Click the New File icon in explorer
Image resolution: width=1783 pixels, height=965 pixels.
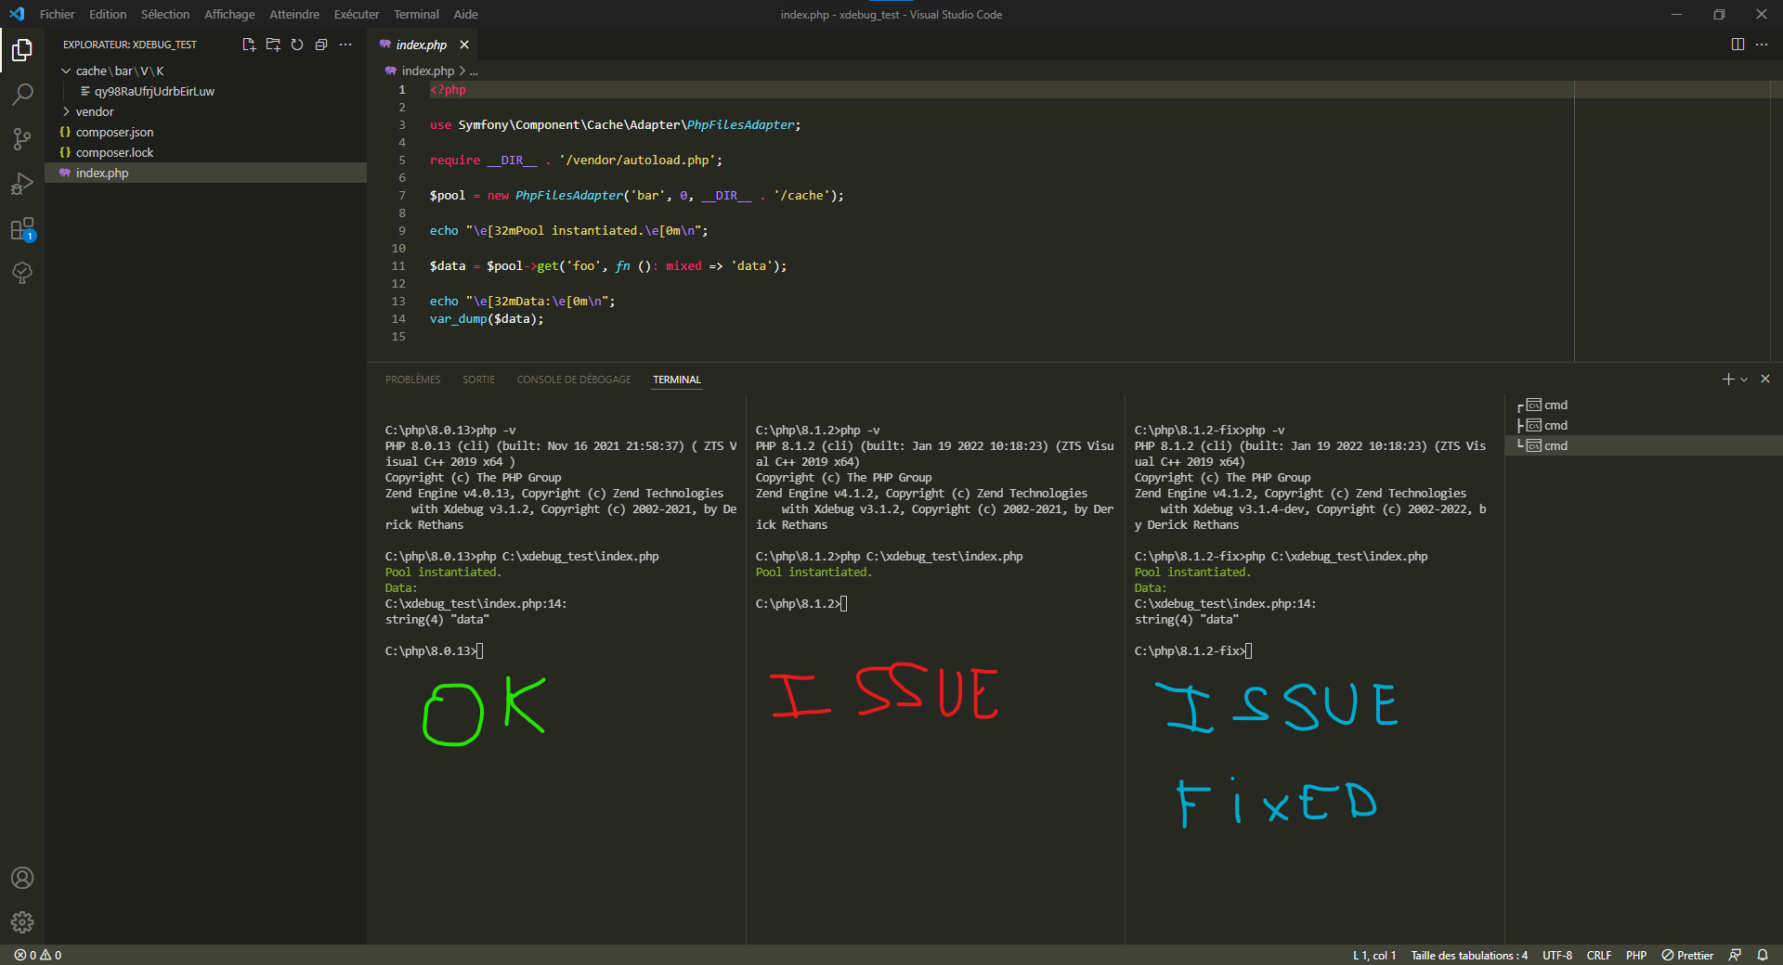pos(248,45)
